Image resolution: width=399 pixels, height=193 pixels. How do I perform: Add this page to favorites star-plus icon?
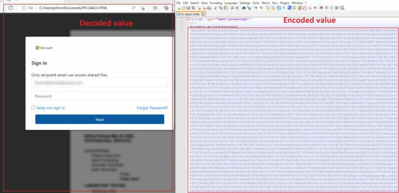click(x=143, y=8)
